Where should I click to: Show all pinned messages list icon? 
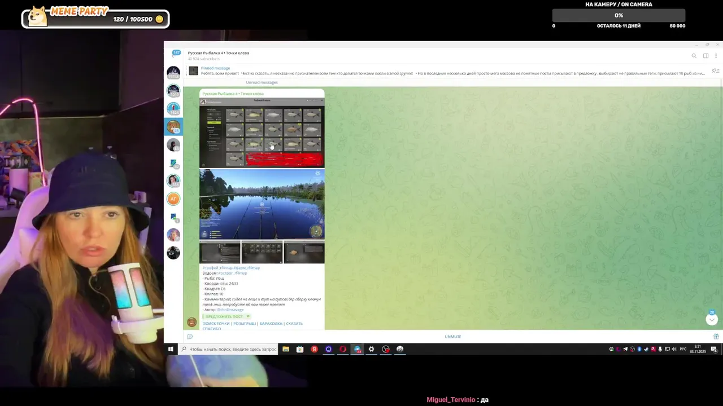[715, 71]
